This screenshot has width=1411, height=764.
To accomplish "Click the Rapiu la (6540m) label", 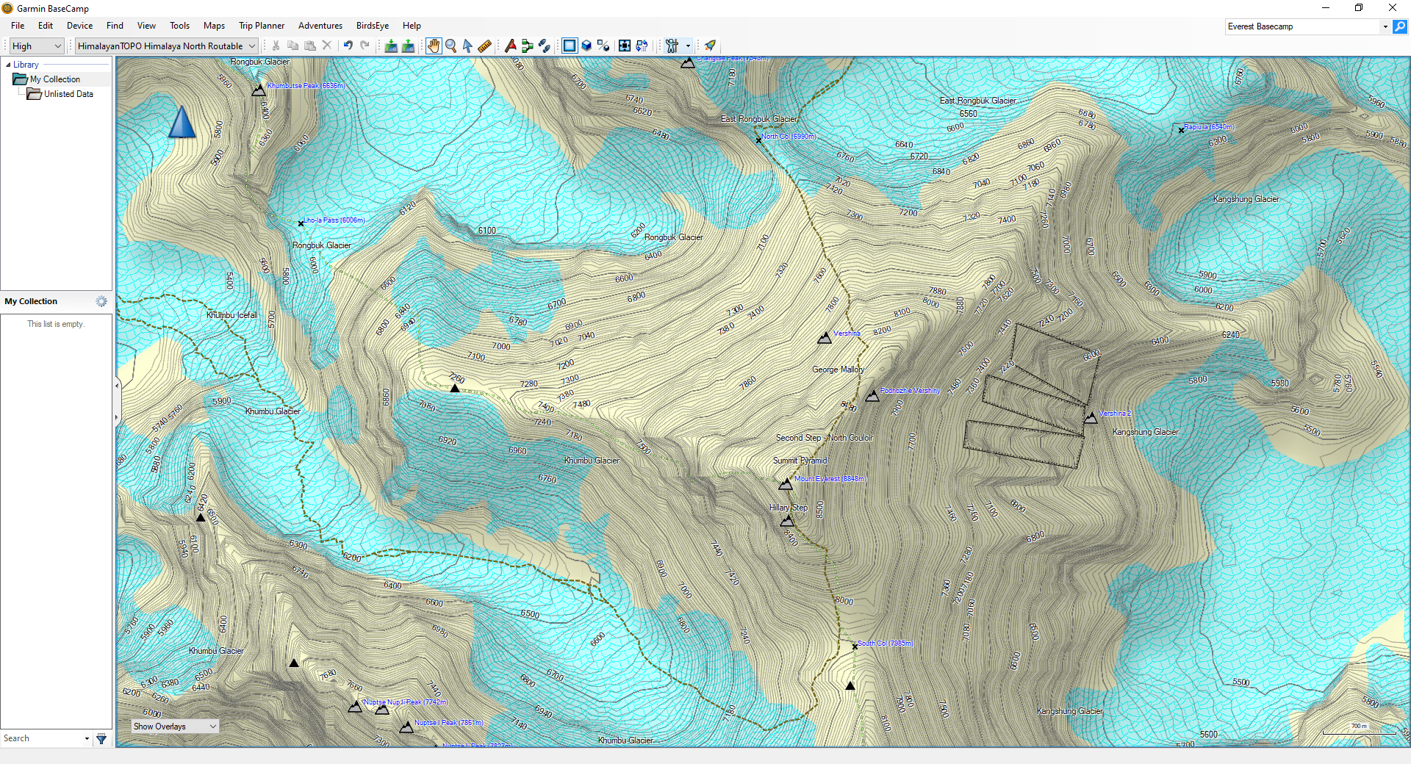I will pos(1209,127).
